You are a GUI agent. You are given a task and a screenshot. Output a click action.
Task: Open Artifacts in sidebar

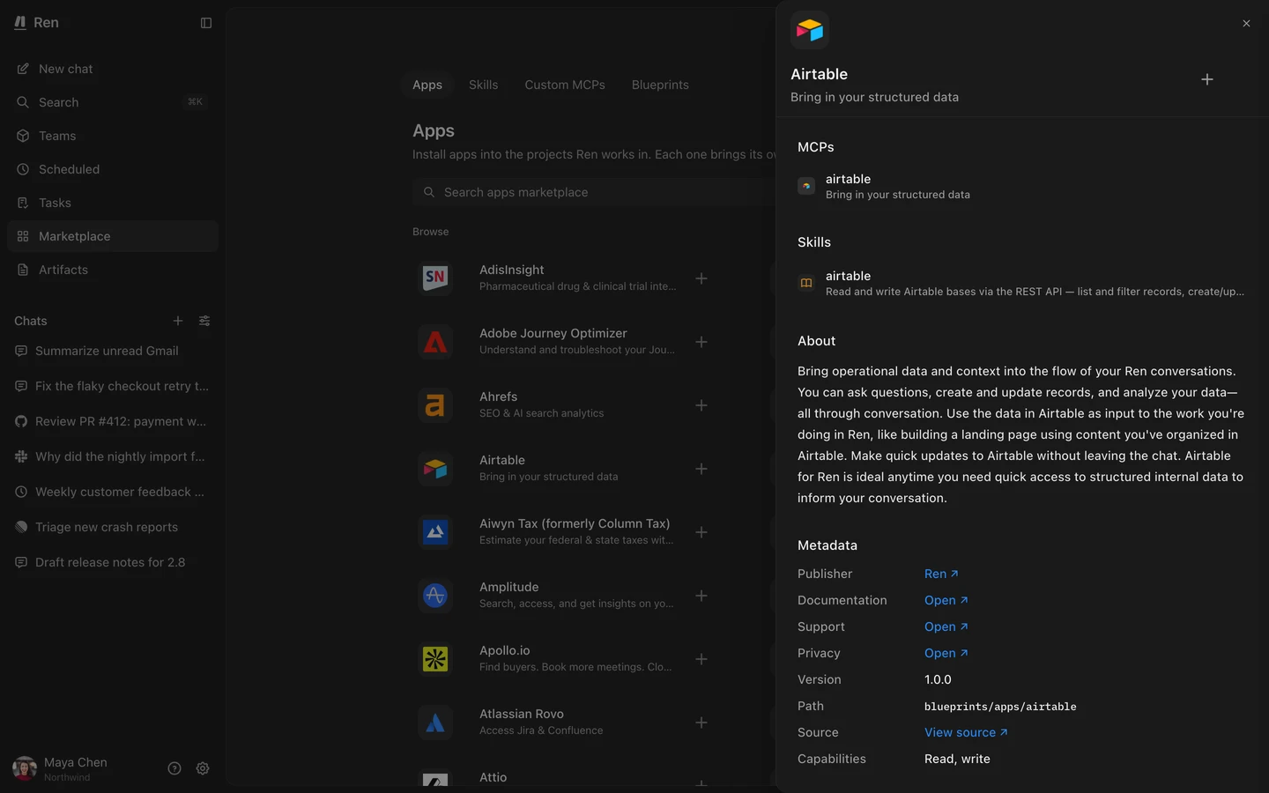coord(113,270)
